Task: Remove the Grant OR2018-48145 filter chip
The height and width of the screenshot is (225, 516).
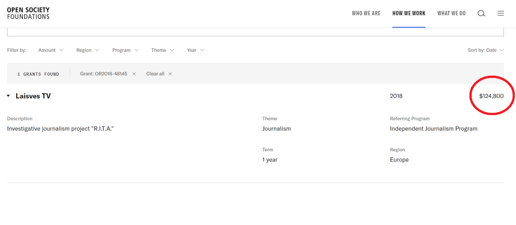Action: pos(134,74)
